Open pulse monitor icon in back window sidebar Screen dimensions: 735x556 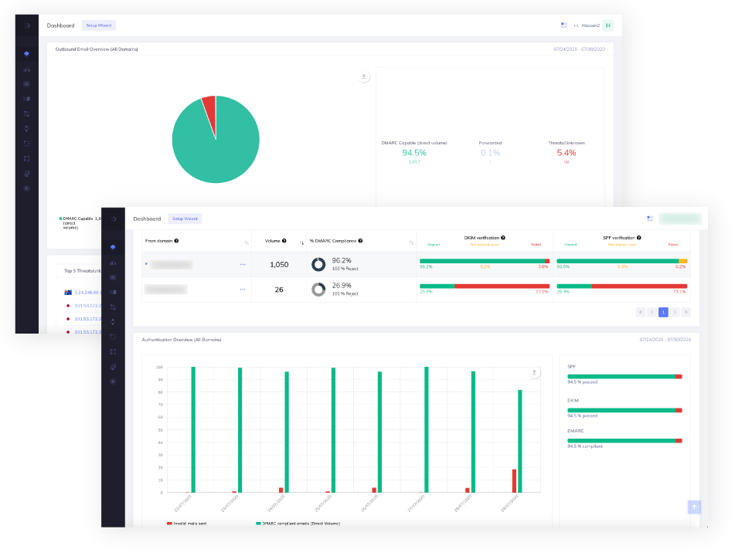[27, 84]
